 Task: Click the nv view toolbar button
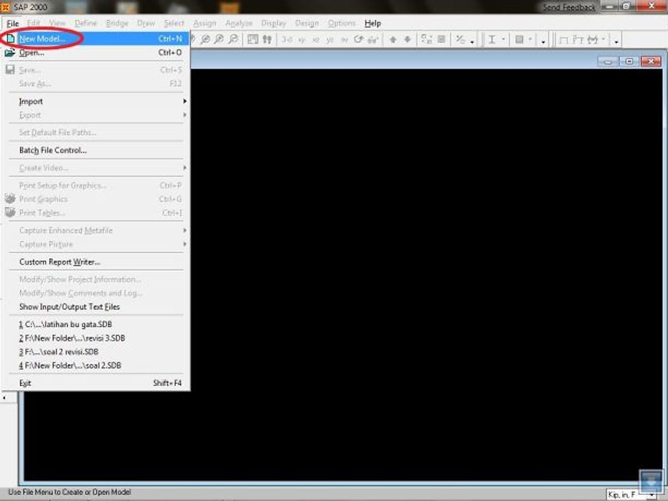344,40
